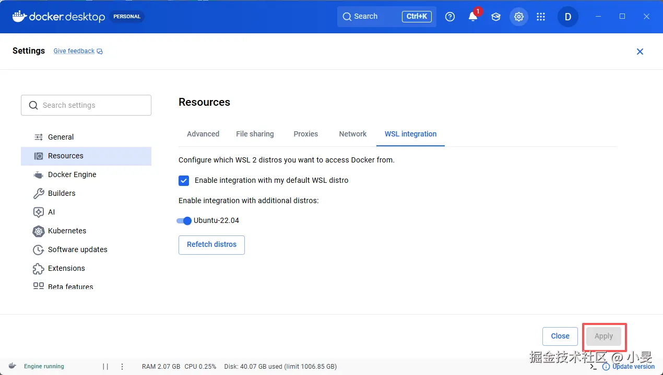Click the Close button at bottom
This screenshot has height=375, width=663.
click(x=560, y=336)
